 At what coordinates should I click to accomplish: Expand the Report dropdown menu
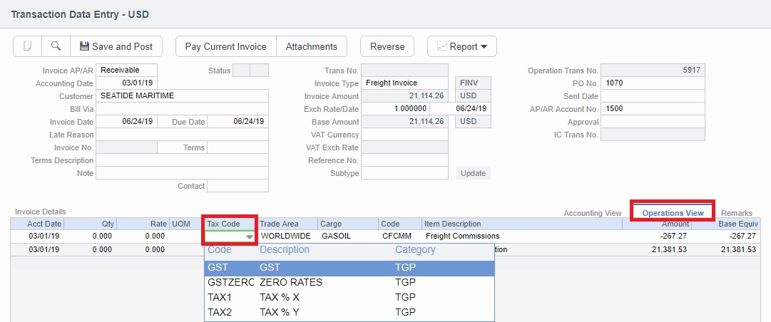[x=461, y=46]
